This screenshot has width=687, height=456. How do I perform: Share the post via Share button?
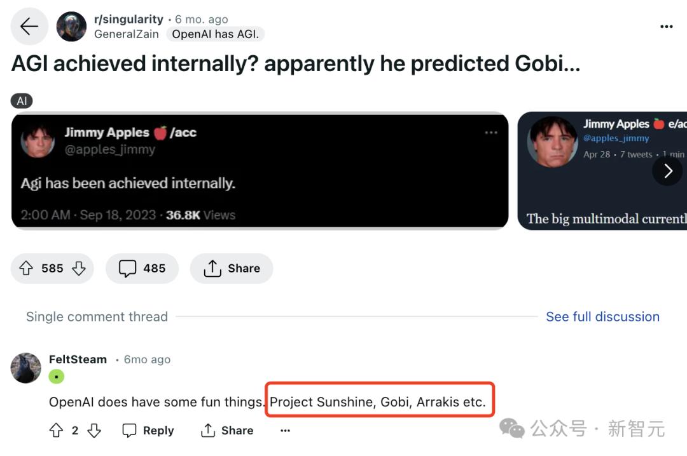coord(232,268)
